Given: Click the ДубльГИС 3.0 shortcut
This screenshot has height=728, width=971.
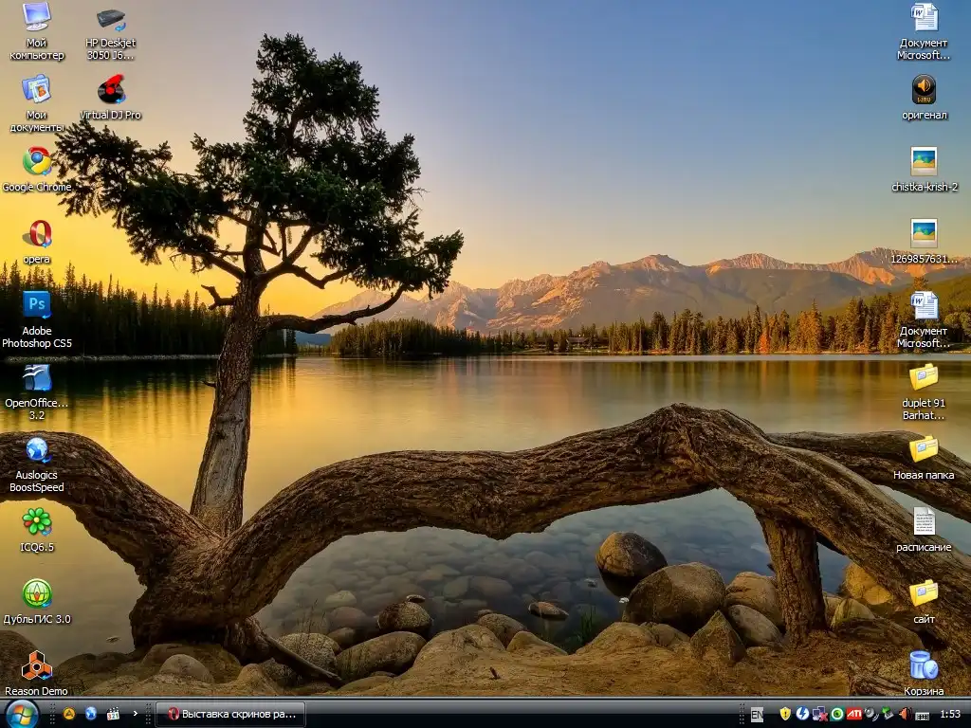Looking at the screenshot, I should [x=37, y=594].
